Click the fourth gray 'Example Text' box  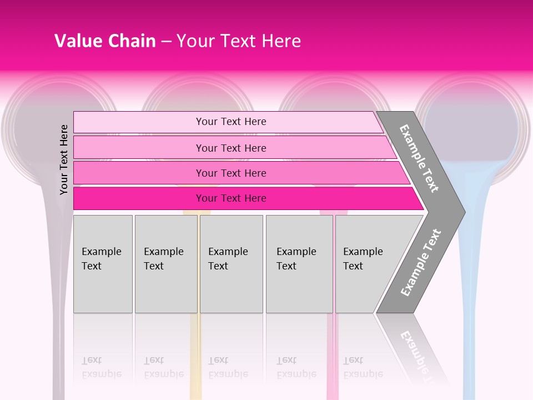click(299, 264)
